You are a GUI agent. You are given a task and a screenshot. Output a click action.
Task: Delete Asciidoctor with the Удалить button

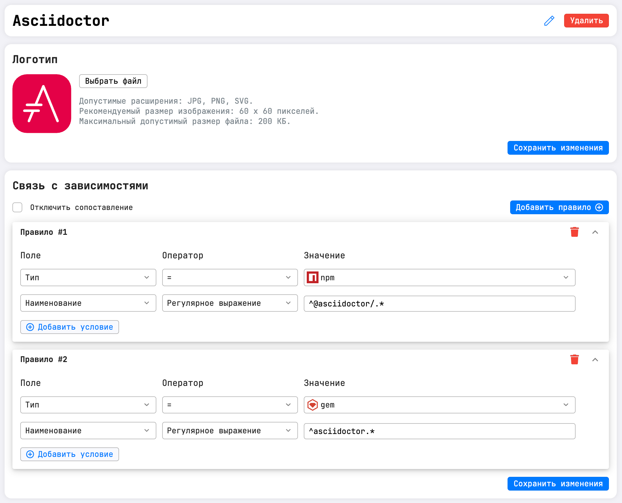tap(586, 21)
